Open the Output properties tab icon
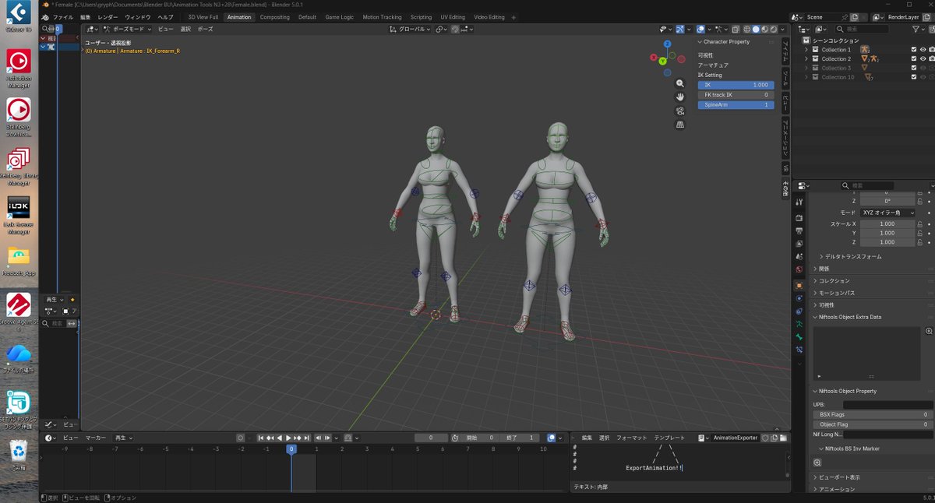 click(x=799, y=230)
